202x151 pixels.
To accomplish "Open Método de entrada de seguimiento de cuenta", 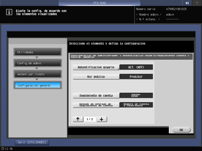I will (96, 105).
